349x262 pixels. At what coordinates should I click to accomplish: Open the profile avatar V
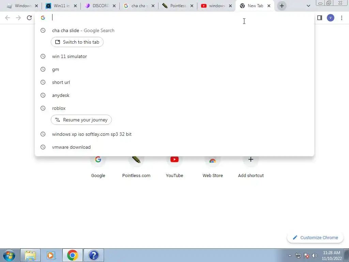[330, 18]
